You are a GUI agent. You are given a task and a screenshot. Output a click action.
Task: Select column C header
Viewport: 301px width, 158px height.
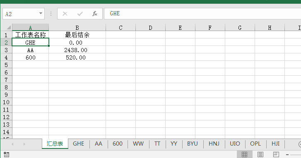pos(120,27)
